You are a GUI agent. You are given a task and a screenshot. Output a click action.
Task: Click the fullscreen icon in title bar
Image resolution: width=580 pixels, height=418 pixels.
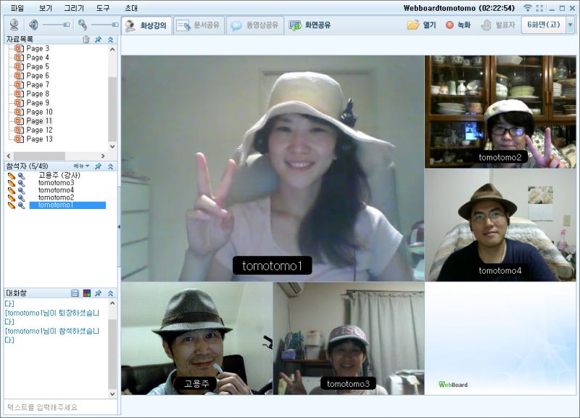539,8
